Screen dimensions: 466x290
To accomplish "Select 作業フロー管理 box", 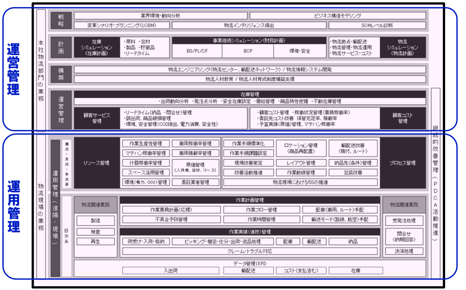I will pyautogui.click(x=262, y=210).
